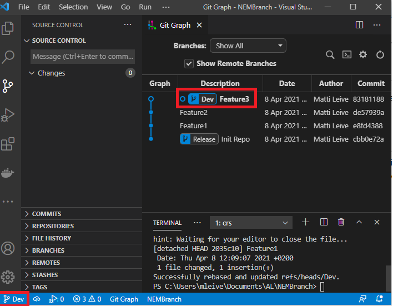The width and height of the screenshot is (393, 306).
Task: Expand the Stashes section
Action: click(x=82, y=275)
